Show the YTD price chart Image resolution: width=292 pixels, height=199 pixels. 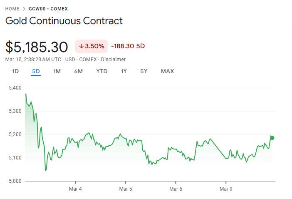tap(101, 71)
